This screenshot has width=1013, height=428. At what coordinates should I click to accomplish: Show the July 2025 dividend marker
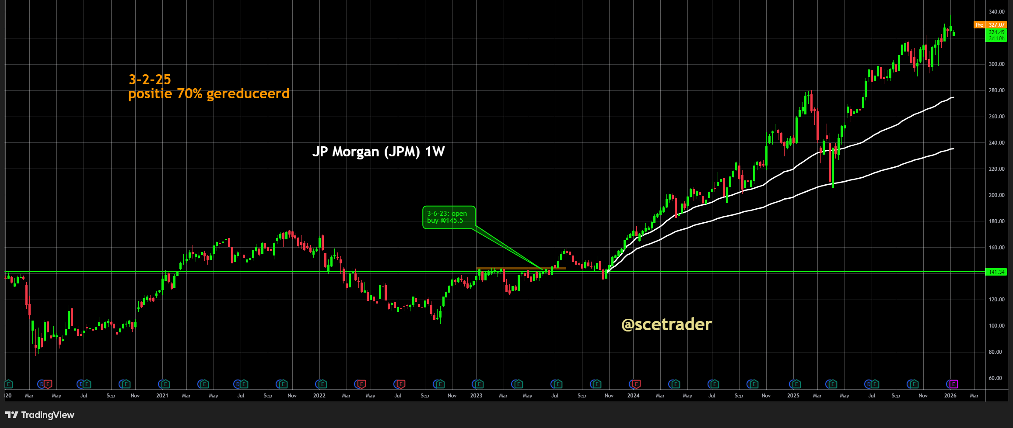pos(868,384)
